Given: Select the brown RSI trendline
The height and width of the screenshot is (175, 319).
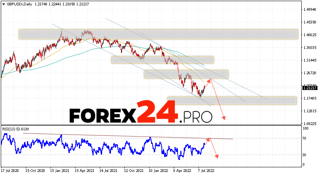Looking at the screenshot, I should click(128, 136).
